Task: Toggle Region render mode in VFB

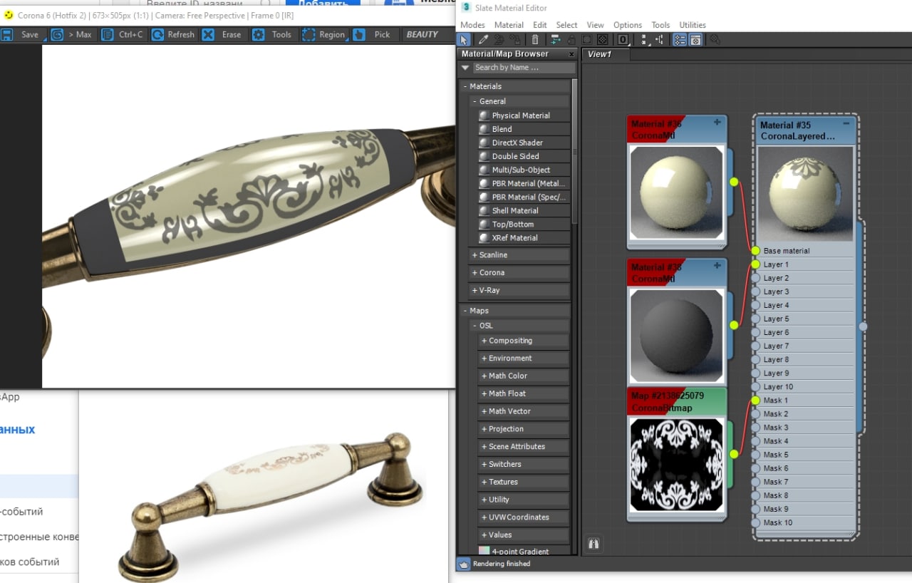Action: 323,34
